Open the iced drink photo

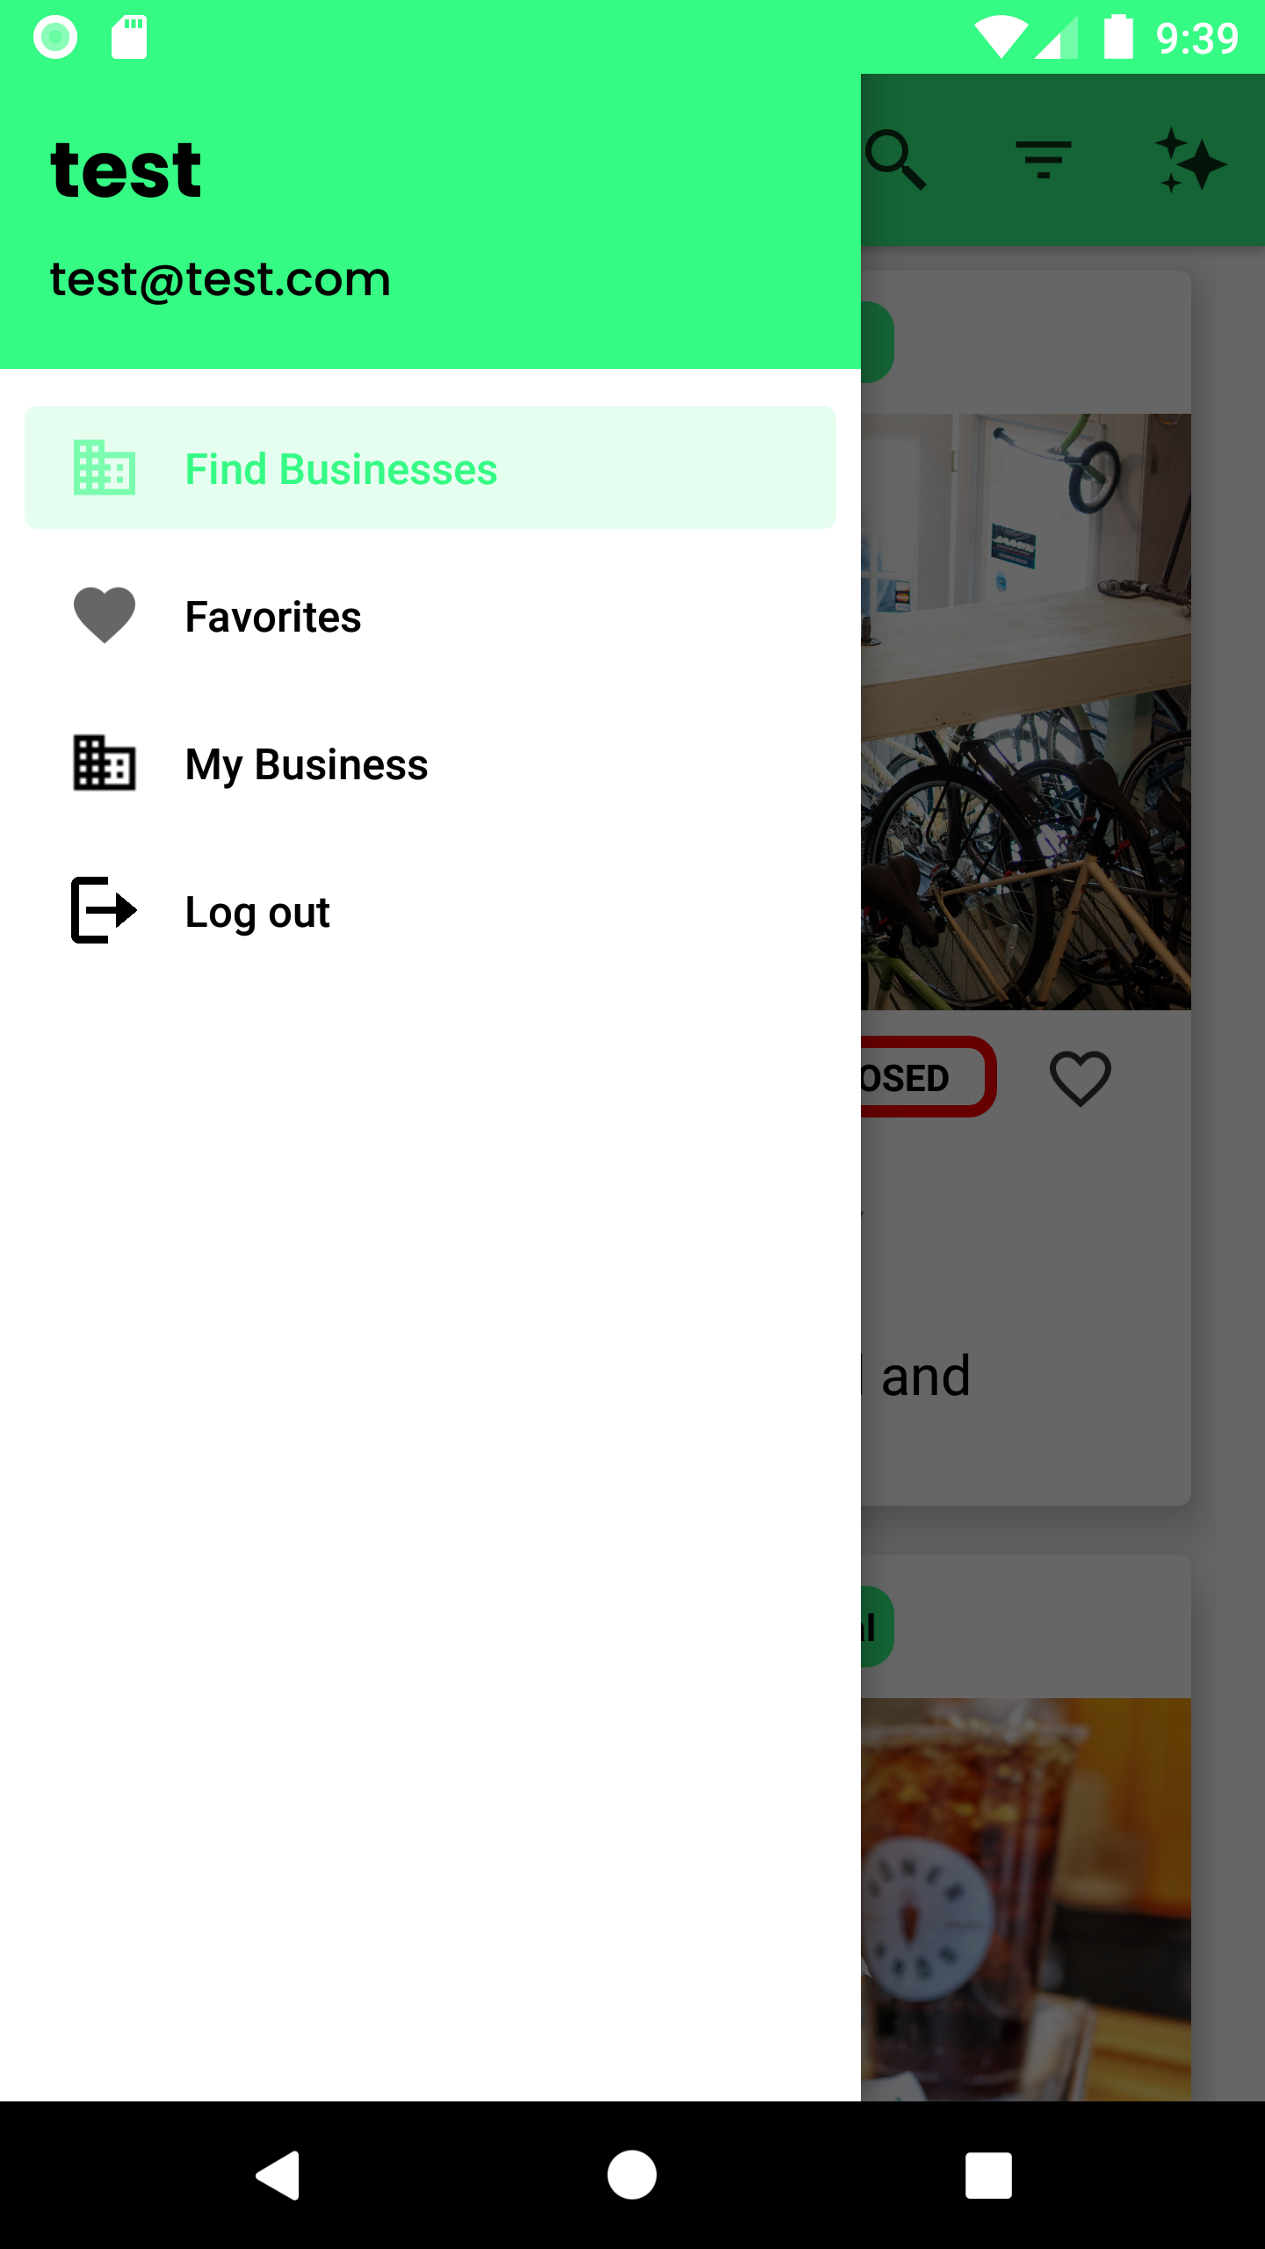click(1026, 1898)
